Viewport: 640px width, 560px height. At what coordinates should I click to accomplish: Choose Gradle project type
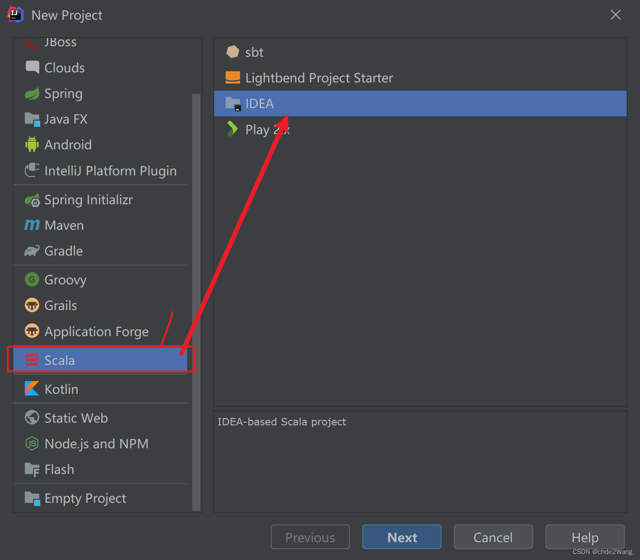(101, 251)
